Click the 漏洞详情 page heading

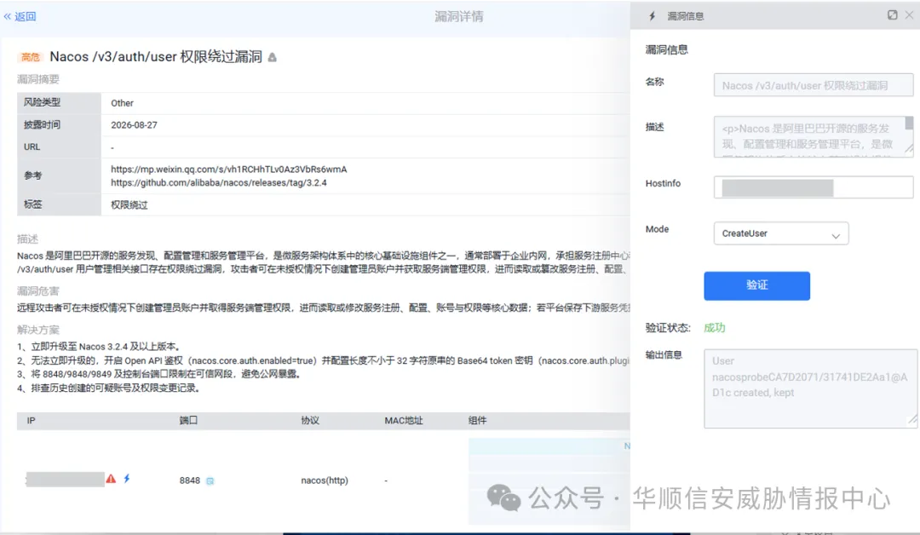[459, 16]
